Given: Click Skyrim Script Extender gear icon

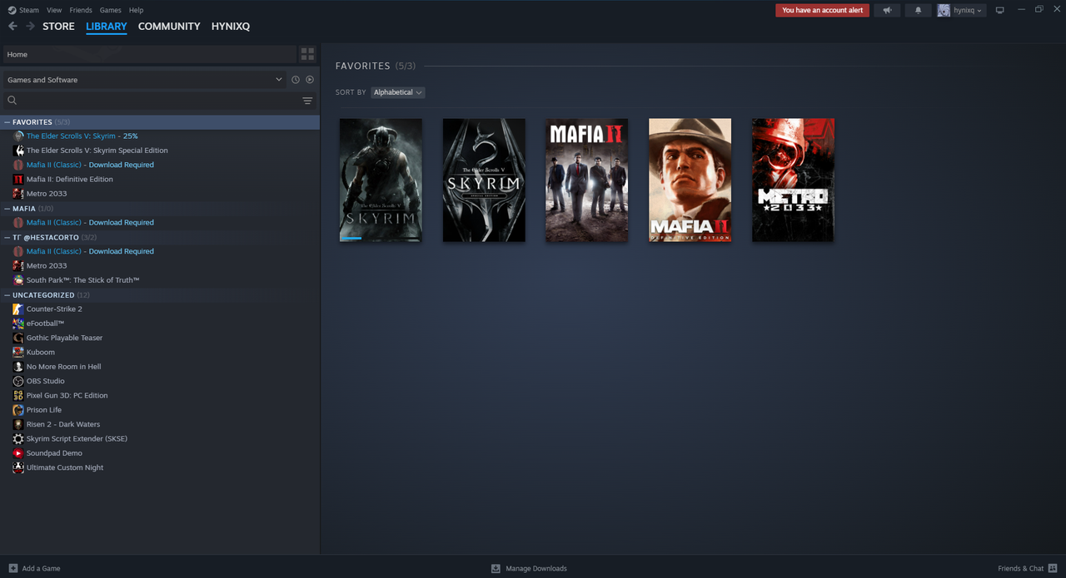Looking at the screenshot, I should coord(18,439).
